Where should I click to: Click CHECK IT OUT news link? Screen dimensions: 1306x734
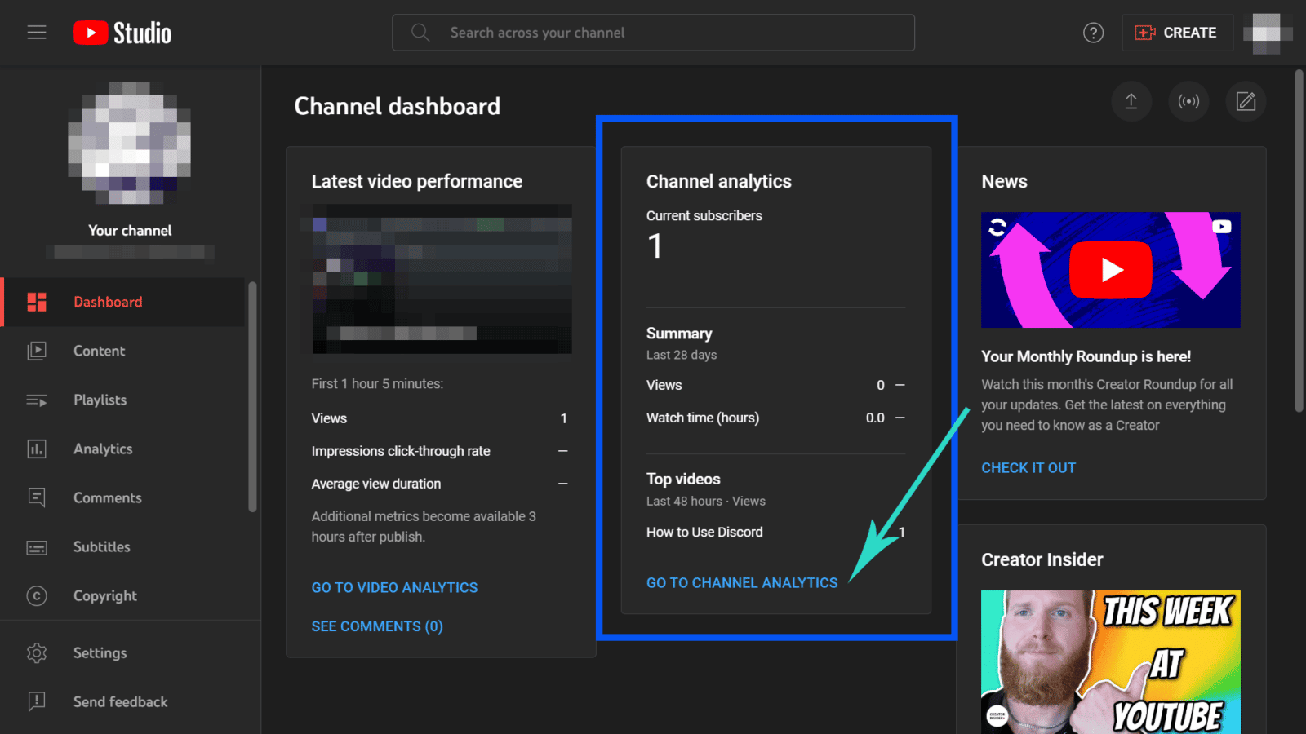[1028, 467]
